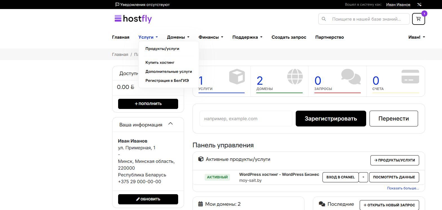
Task: Choose Купить хостинг menu item
Action: (x=160, y=62)
